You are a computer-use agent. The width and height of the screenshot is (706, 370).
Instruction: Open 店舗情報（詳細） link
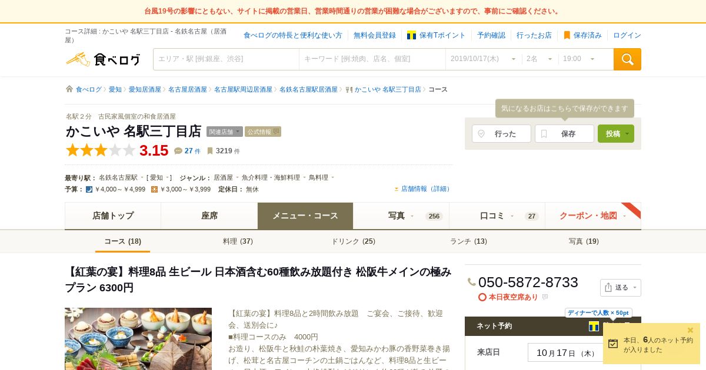pos(426,189)
